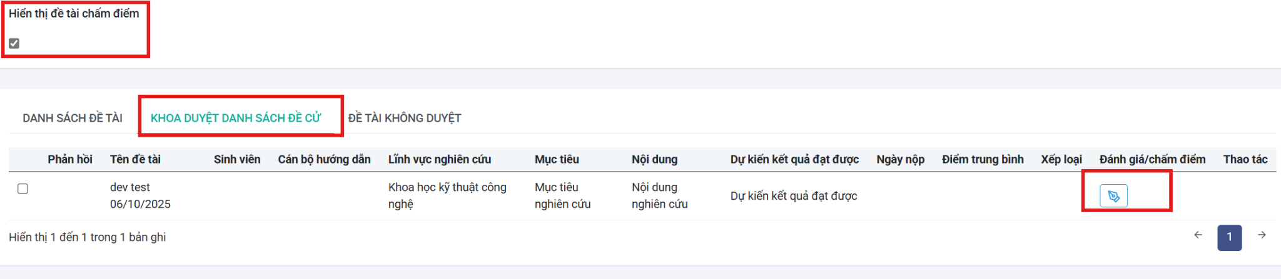Switch to the DANH SÁCH ĐỀ TÀI tab
This screenshot has height=279, width=1281.
(73, 118)
